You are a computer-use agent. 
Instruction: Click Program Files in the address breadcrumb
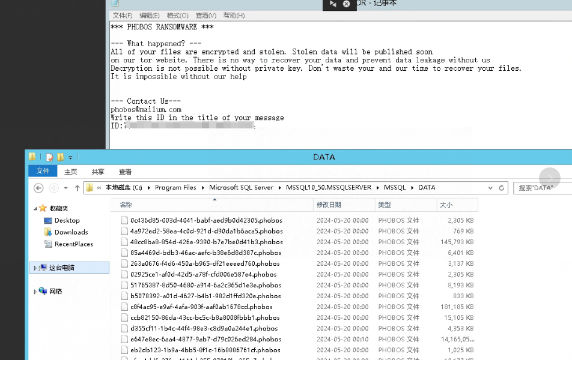coord(175,188)
